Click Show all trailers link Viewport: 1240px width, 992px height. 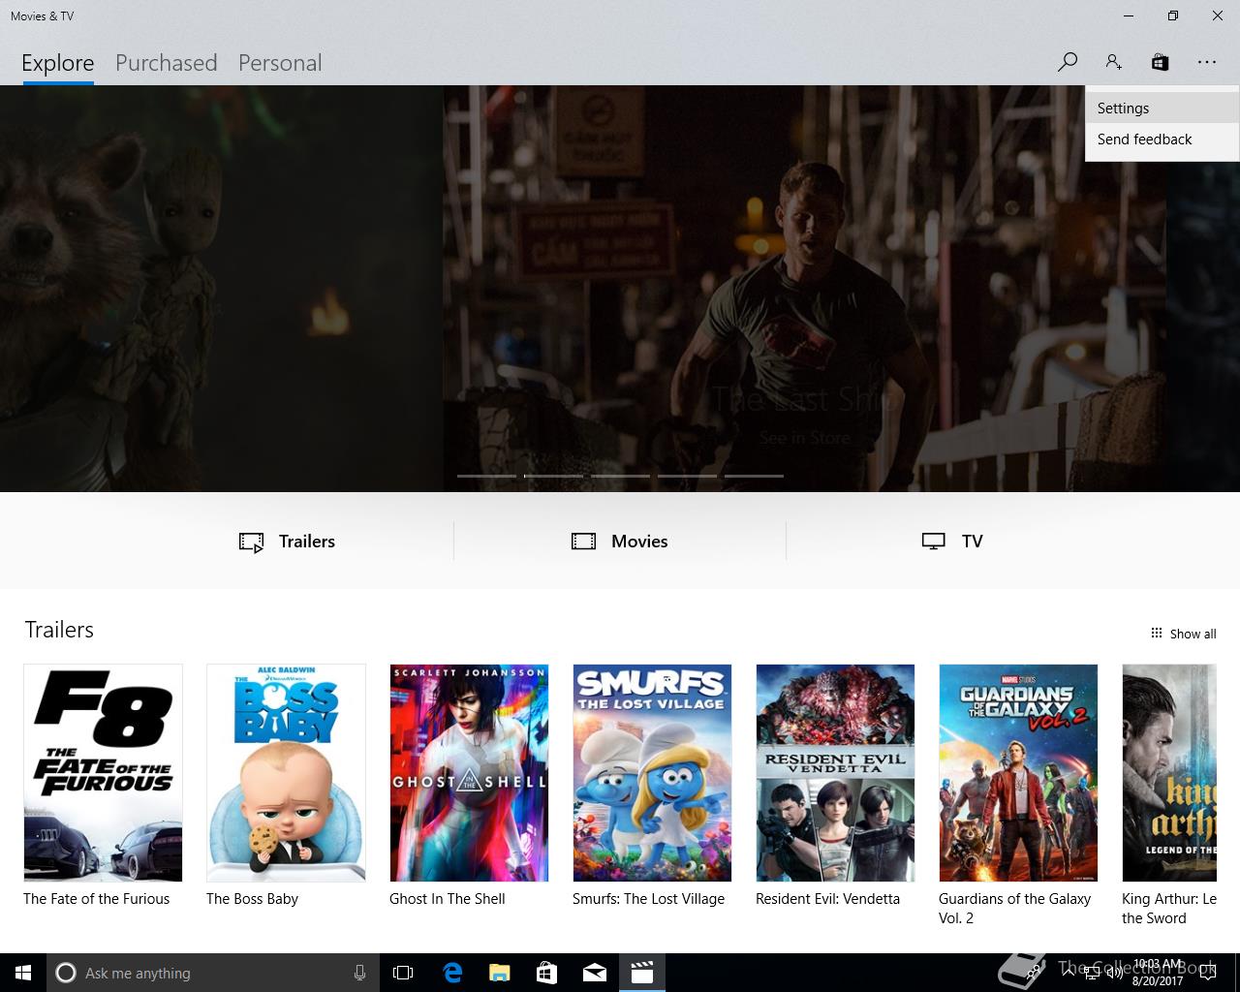pos(1183,634)
